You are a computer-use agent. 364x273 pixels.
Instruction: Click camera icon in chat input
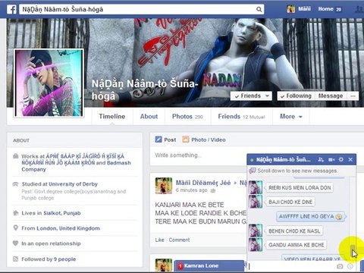point(340,266)
